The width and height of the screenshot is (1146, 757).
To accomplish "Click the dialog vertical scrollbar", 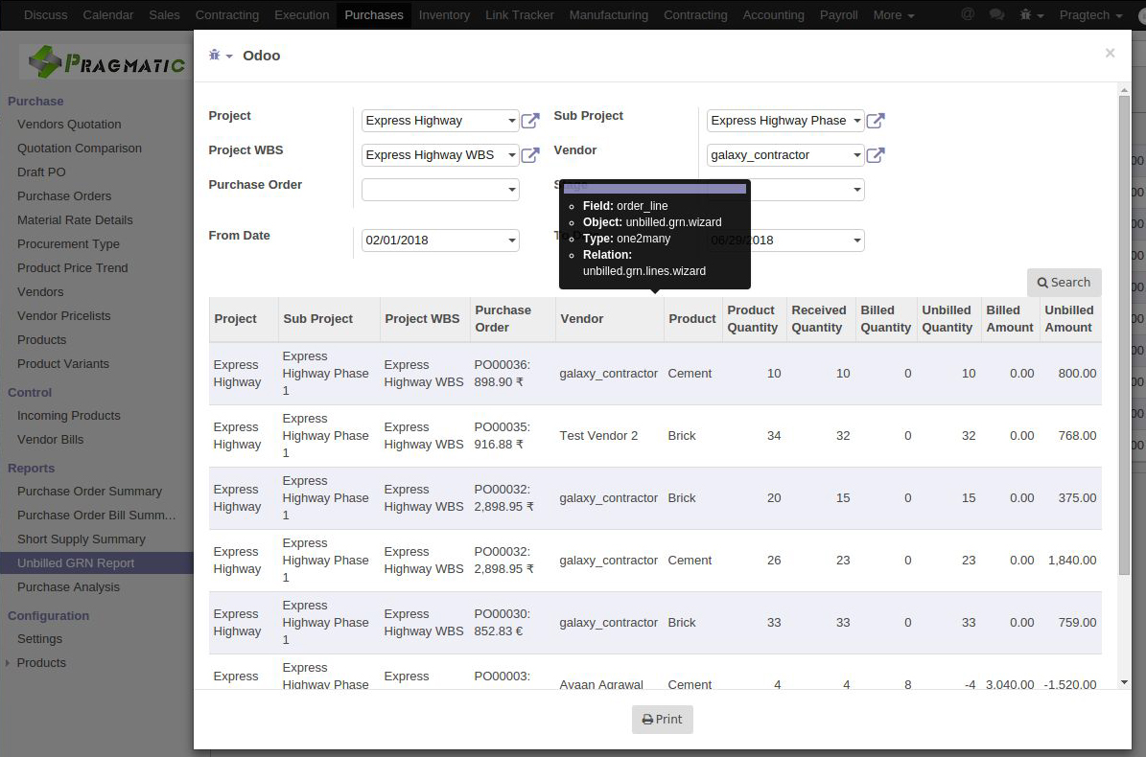I will [x=1124, y=336].
